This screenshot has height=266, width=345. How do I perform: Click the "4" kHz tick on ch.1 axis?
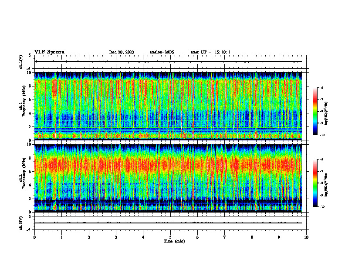(x=30, y=113)
